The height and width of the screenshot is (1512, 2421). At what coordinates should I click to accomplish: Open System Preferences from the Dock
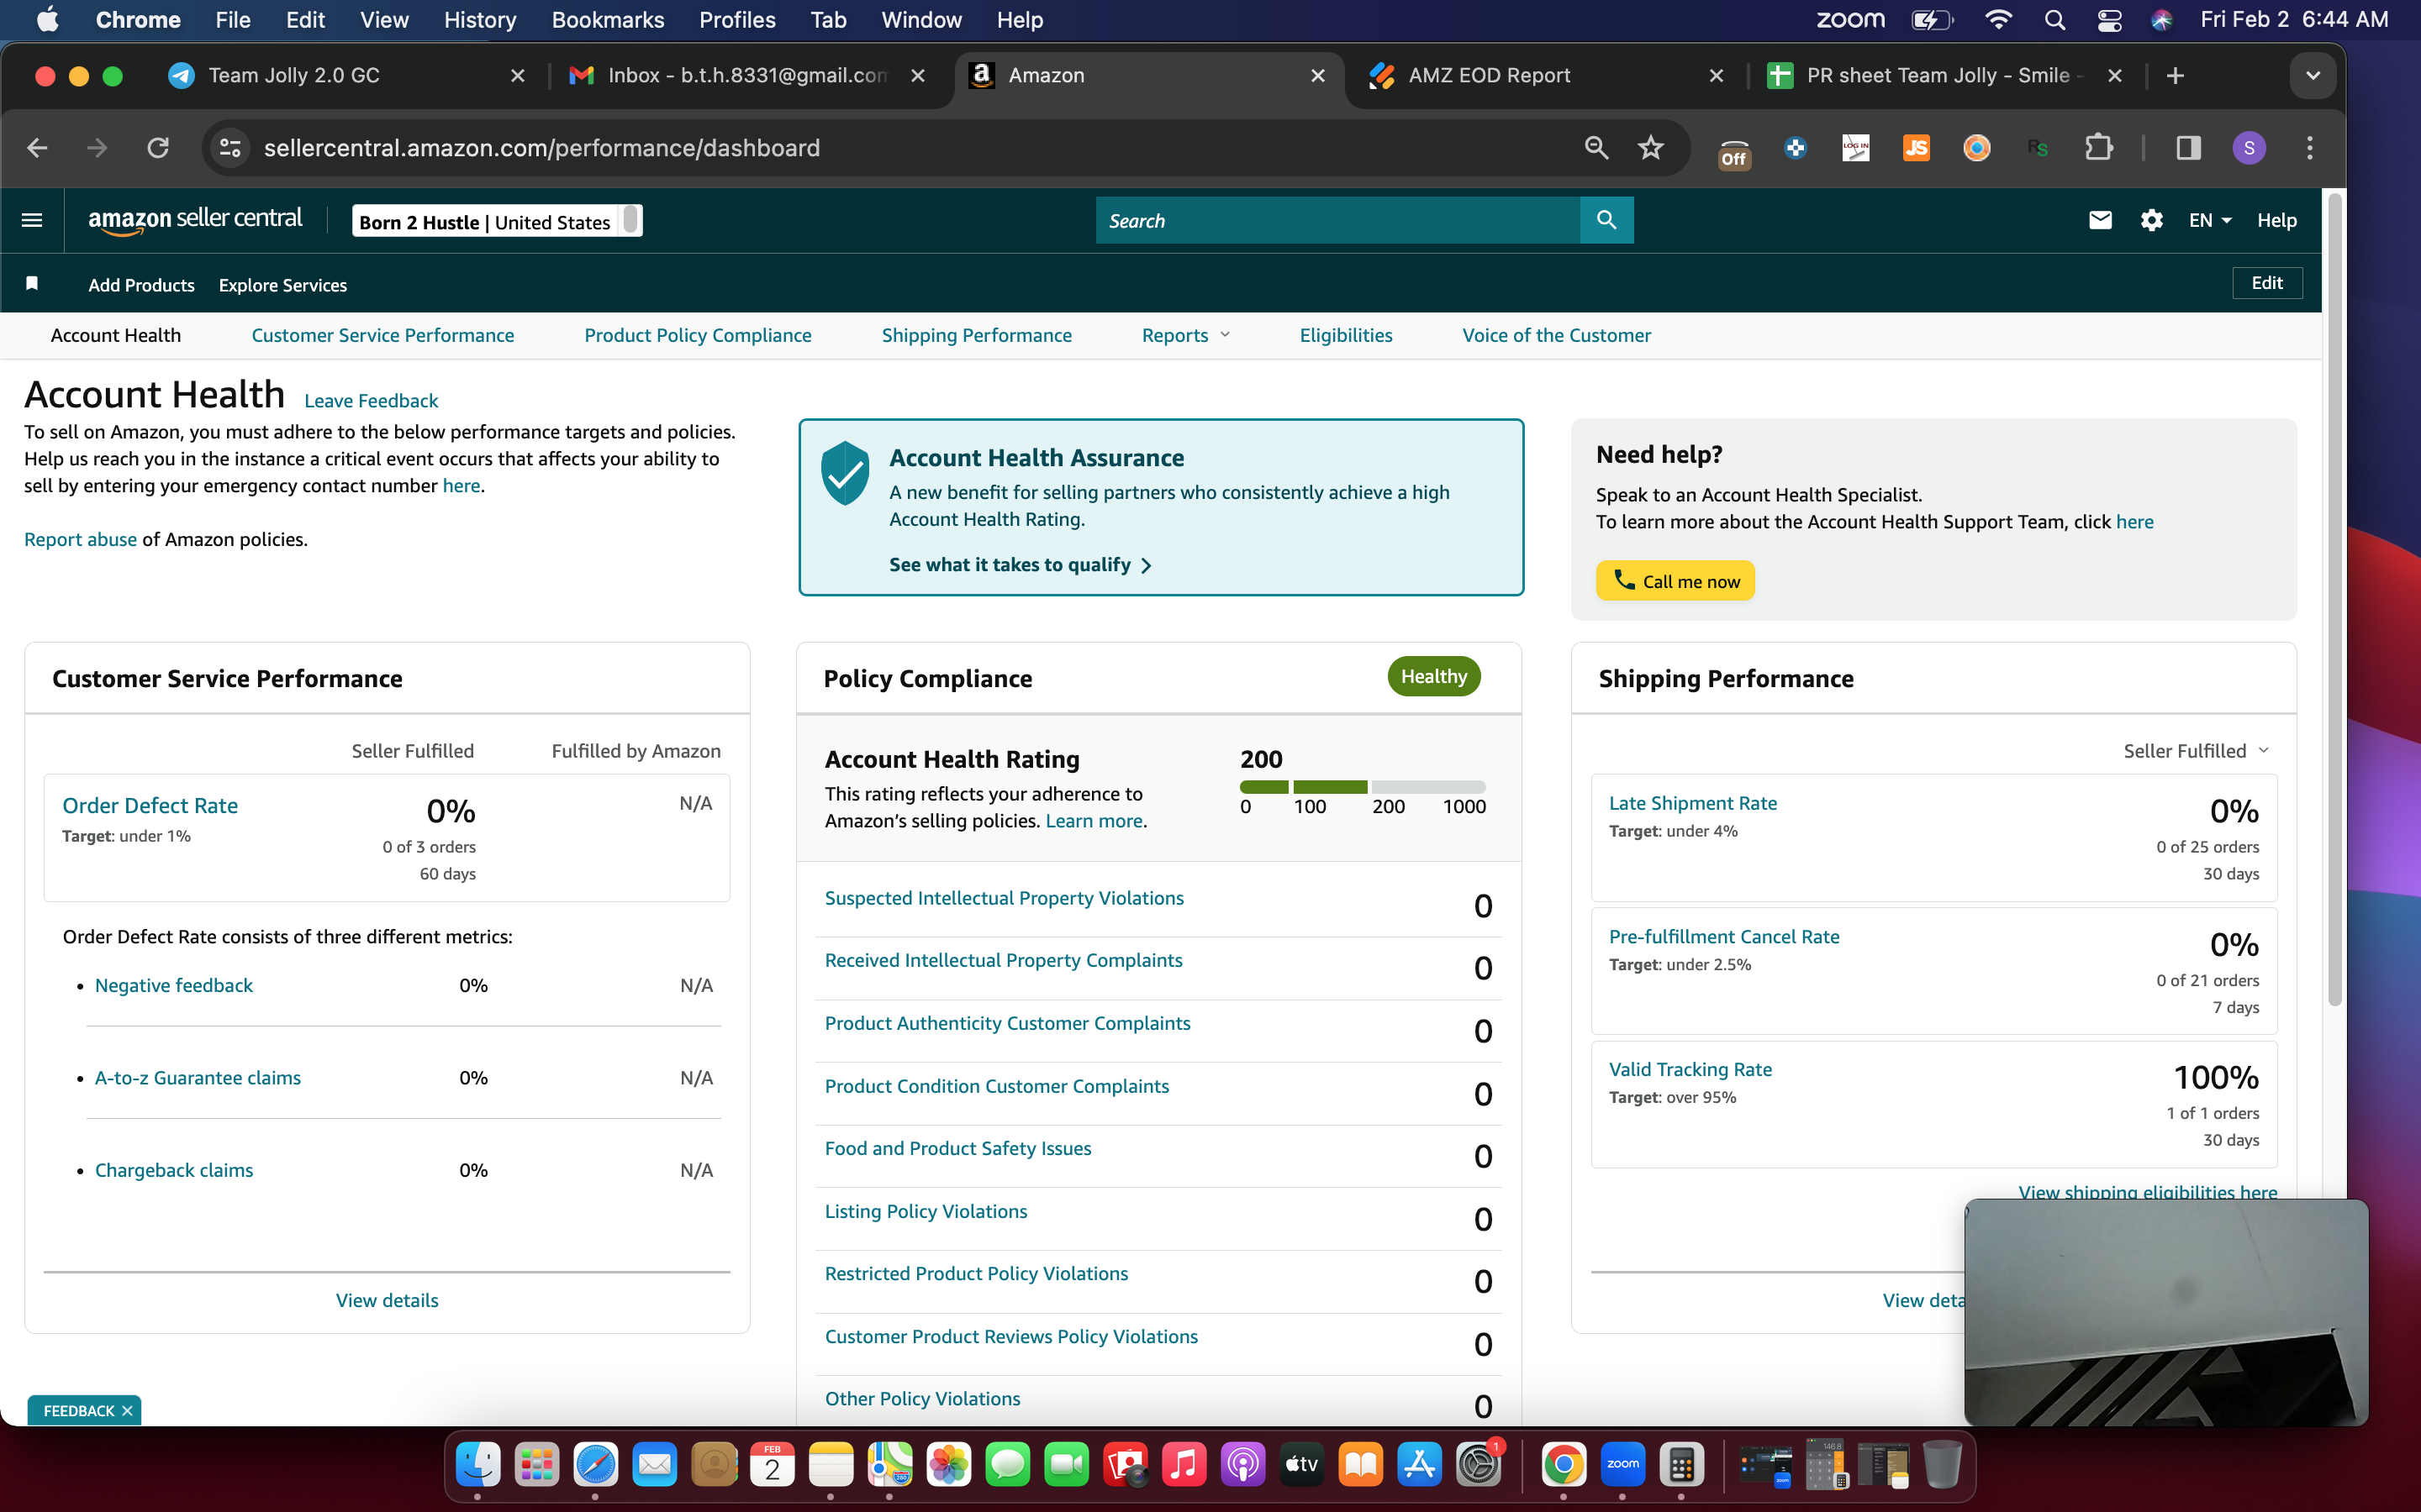1479,1465
